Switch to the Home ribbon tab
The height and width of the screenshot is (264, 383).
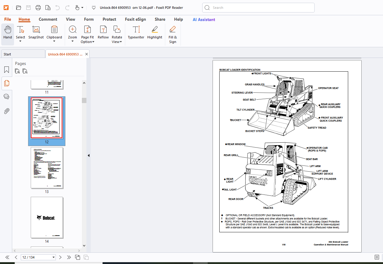pyautogui.click(x=24, y=19)
